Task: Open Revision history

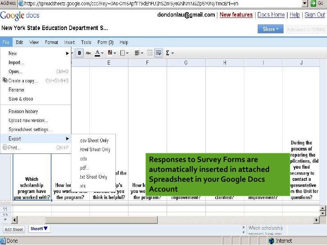Action: [35, 111]
